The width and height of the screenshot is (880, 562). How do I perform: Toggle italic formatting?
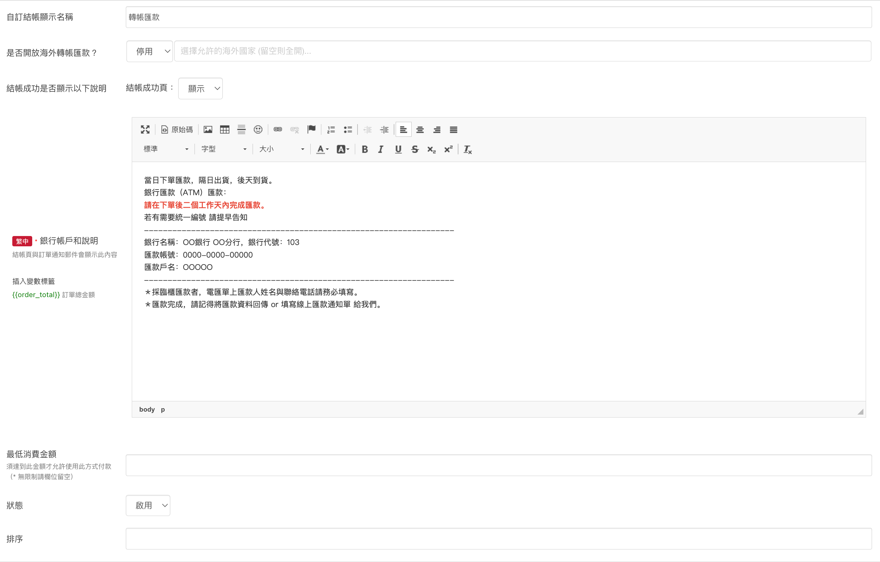[x=381, y=149]
